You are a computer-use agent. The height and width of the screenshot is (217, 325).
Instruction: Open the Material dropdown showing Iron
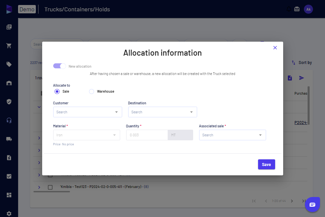coord(86,135)
